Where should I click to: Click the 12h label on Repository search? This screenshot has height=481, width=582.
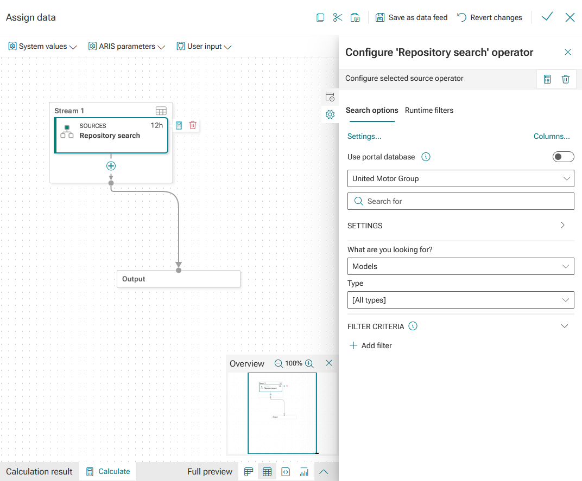pos(157,125)
